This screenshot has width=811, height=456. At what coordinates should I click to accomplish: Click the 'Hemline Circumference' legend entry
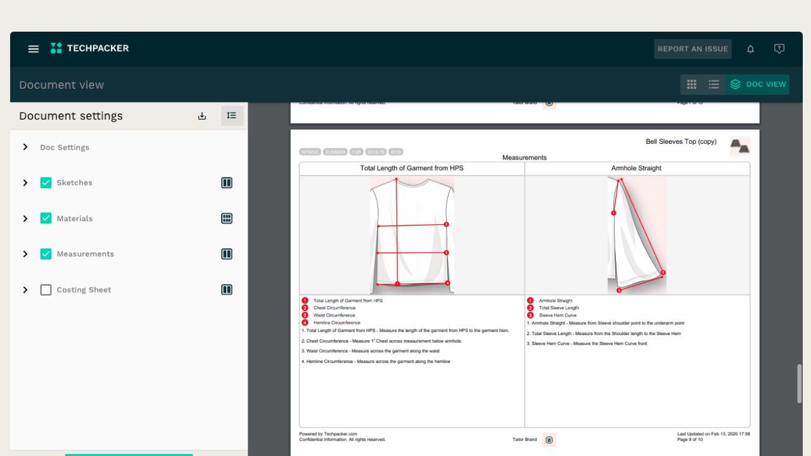tap(336, 323)
